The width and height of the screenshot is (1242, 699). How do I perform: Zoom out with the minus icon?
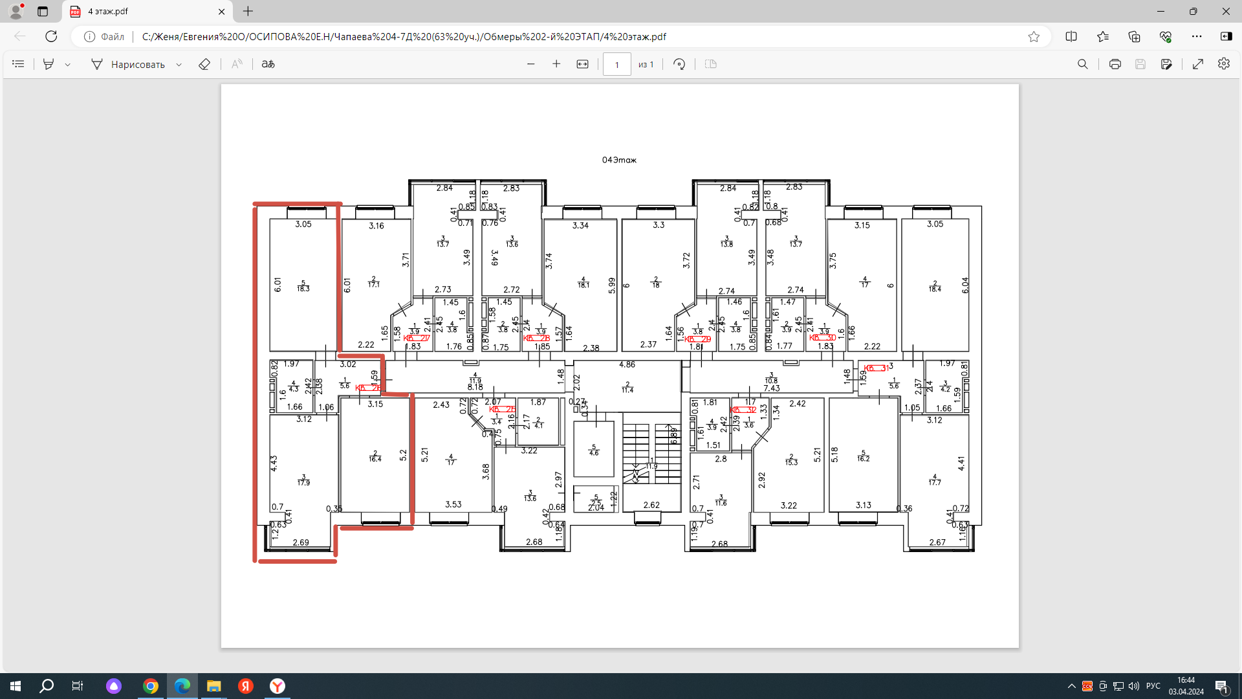click(531, 64)
